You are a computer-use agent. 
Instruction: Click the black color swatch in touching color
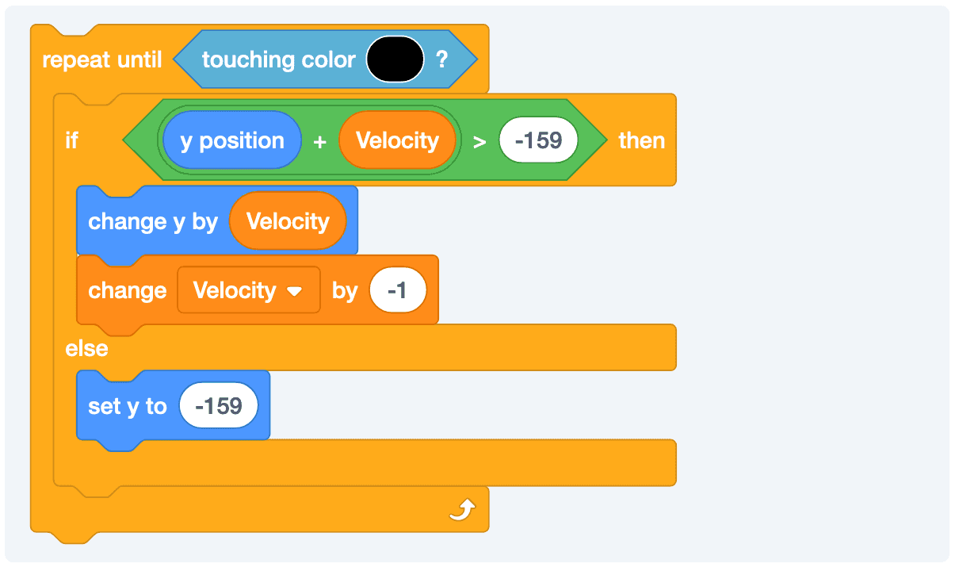pyautogui.click(x=395, y=59)
